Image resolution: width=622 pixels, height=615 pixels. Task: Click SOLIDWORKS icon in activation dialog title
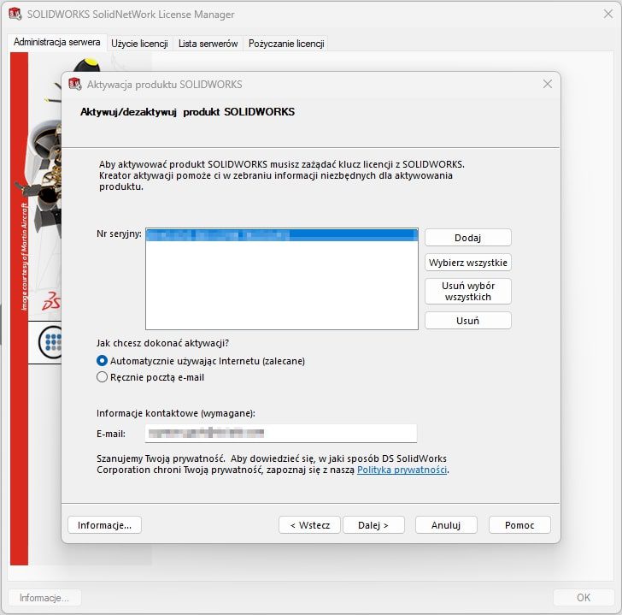pyautogui.click(x=75, y=84)
